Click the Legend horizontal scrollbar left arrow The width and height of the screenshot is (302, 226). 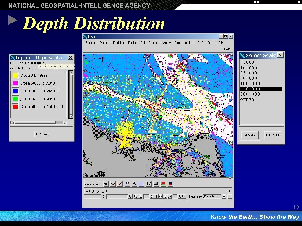[x=13, y=122]
